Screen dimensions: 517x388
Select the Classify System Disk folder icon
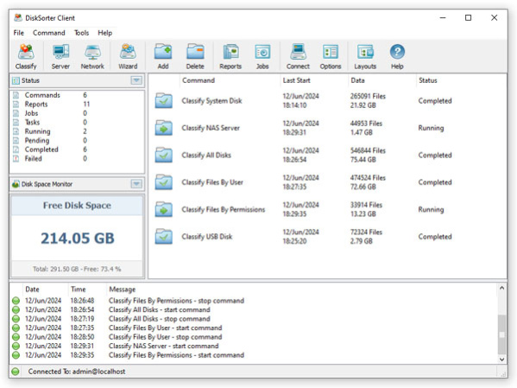(163, 101)
